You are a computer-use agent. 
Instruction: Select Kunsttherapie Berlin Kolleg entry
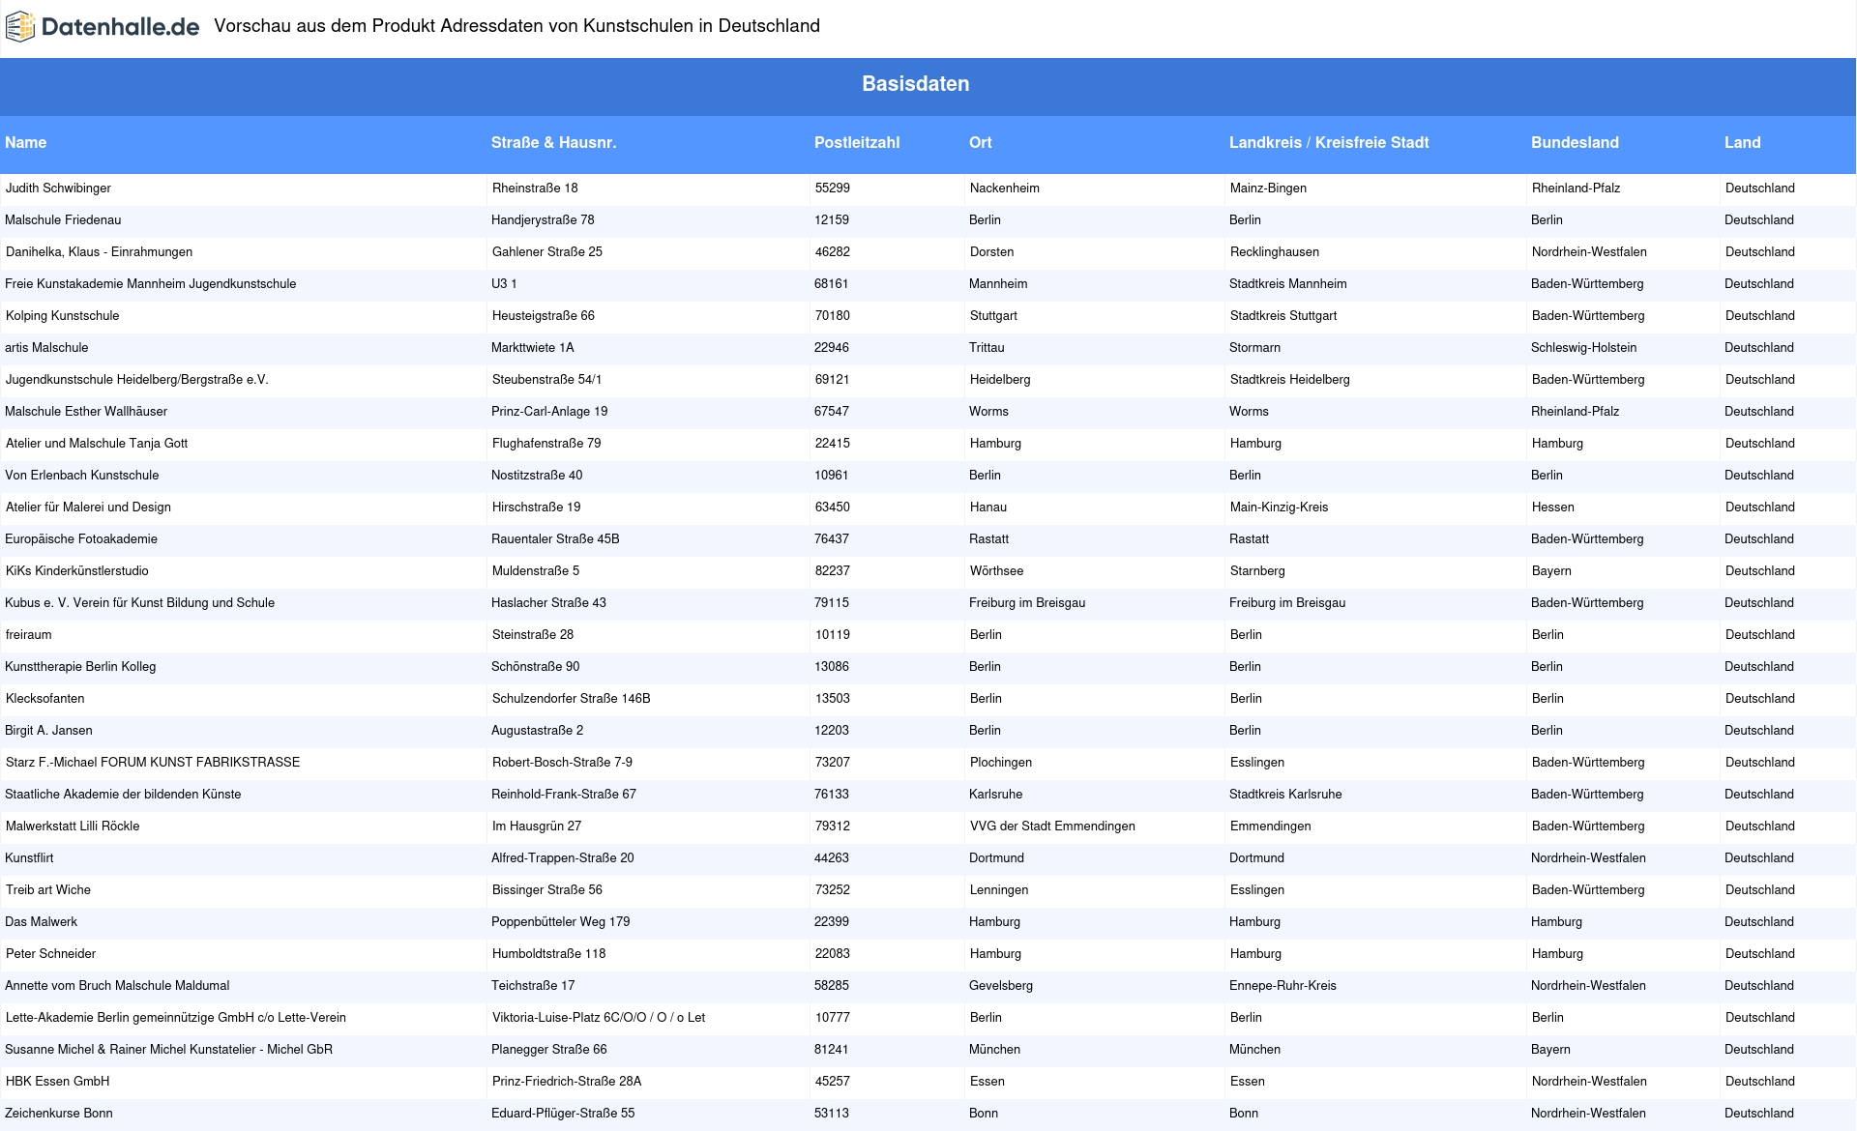80,667
